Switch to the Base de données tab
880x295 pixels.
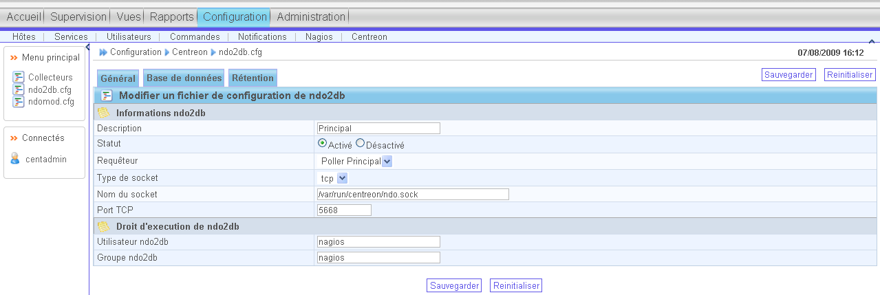[x=184, y=78]
